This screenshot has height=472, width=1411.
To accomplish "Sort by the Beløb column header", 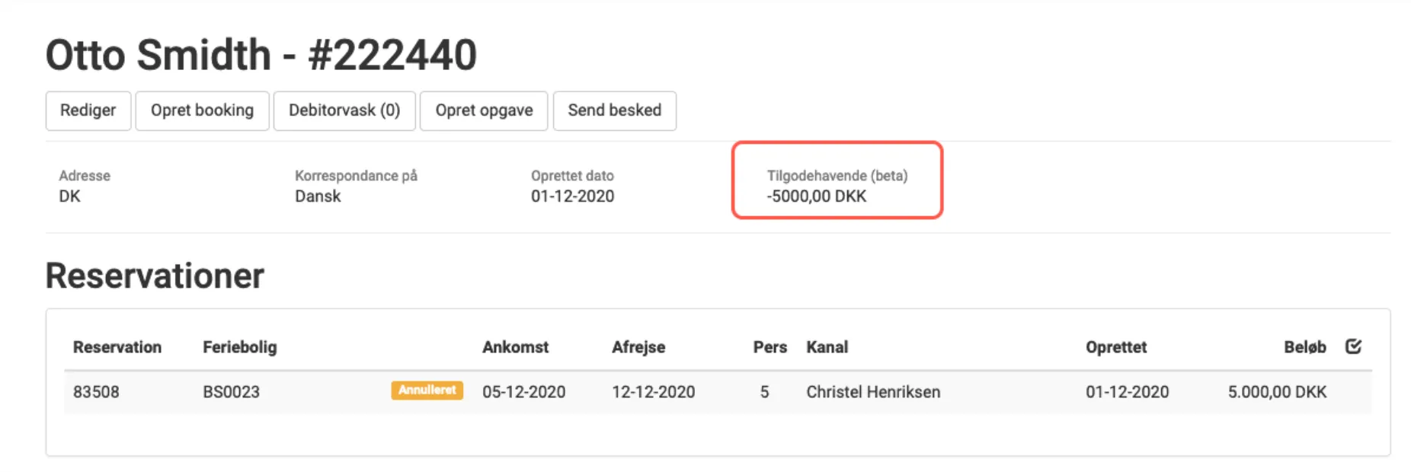I will coord(1306,346).
